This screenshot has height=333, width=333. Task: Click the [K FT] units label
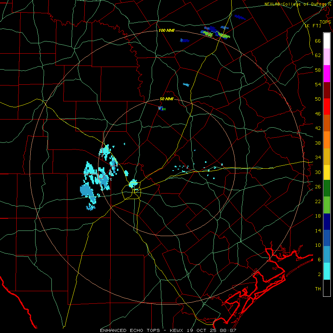click(x=313, y=26)
